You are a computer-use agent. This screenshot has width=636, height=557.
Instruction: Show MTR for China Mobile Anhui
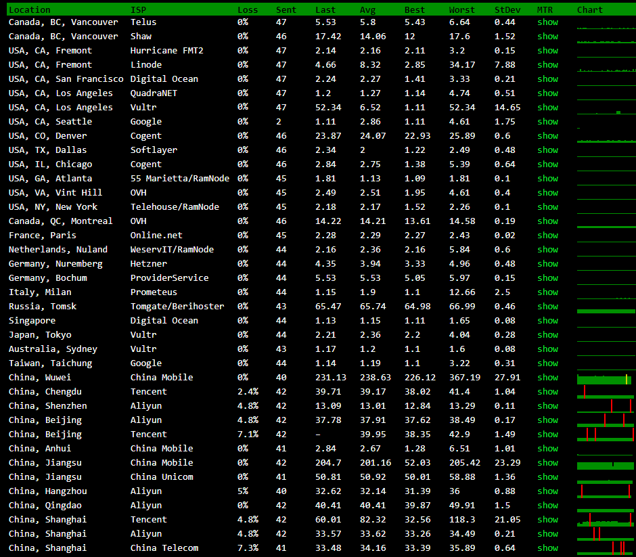pos(547,448)
